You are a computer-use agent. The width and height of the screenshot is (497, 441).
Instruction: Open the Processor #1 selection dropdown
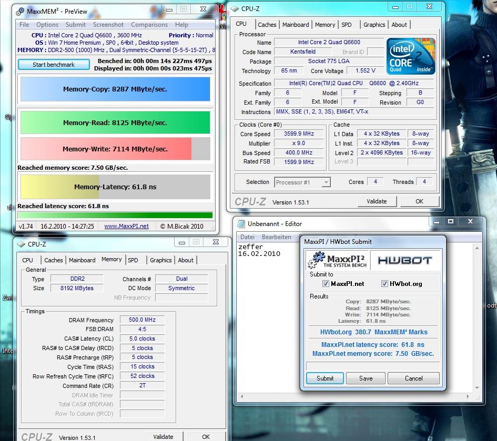(326, 182)
